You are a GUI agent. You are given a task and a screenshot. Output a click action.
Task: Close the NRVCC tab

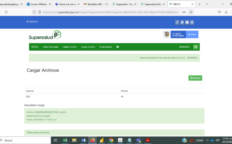click(x=192, y=4)
